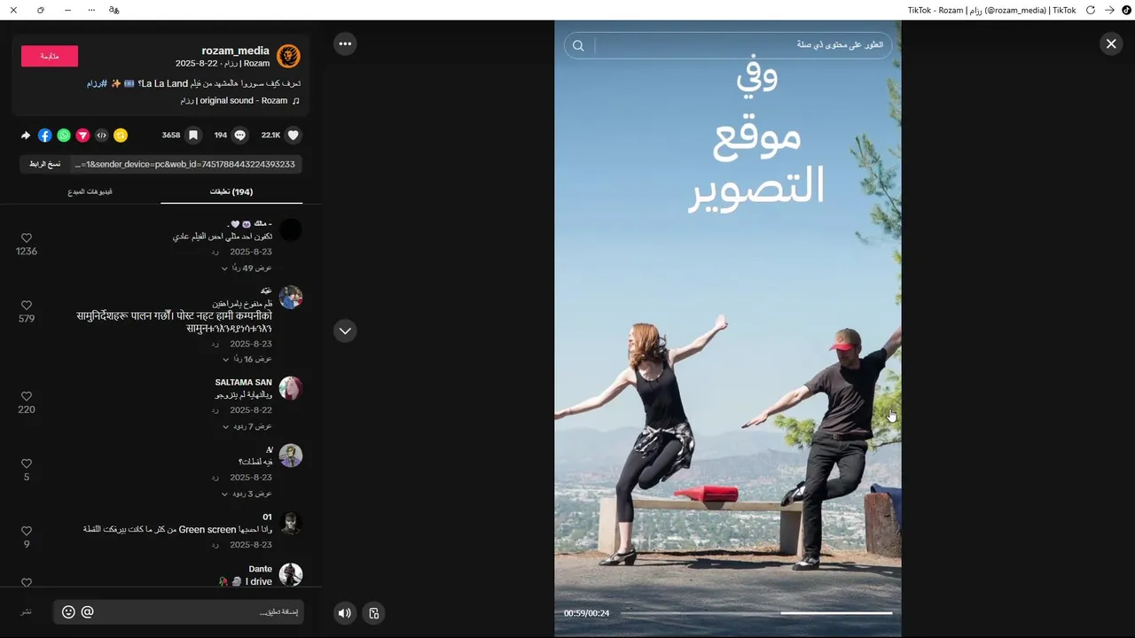Insert an emoji into the comment box

click(68, 611)
